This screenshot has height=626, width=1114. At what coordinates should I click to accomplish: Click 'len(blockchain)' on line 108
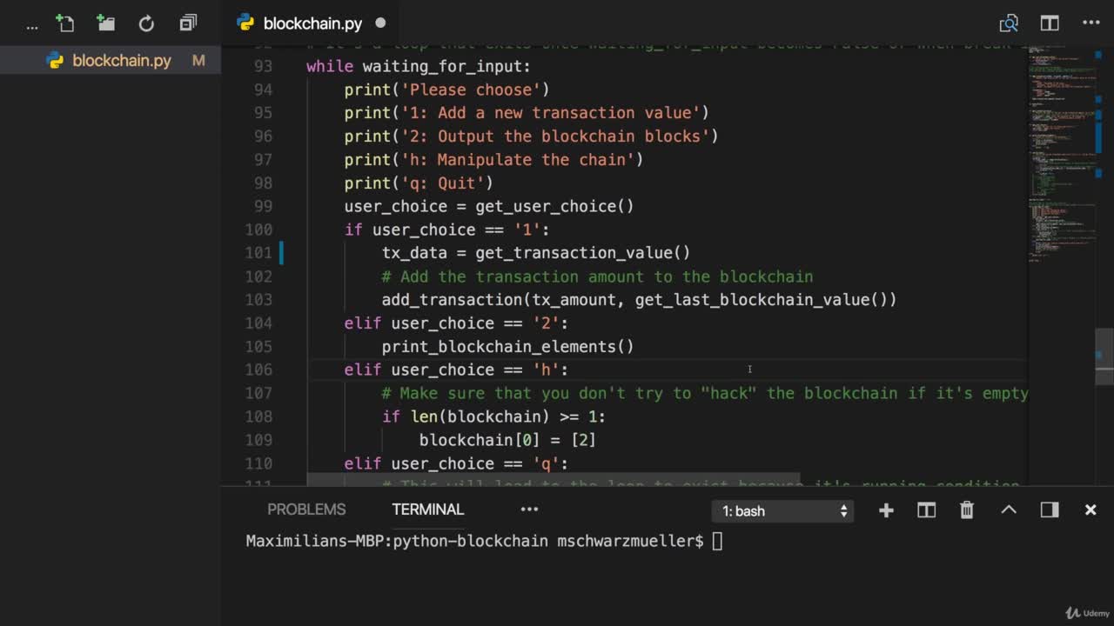point(480,417)
